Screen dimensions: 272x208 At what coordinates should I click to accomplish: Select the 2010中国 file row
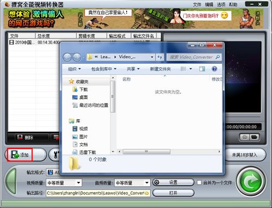(x=34, y=42)
